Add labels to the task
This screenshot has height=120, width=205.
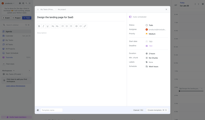(149, 62)
